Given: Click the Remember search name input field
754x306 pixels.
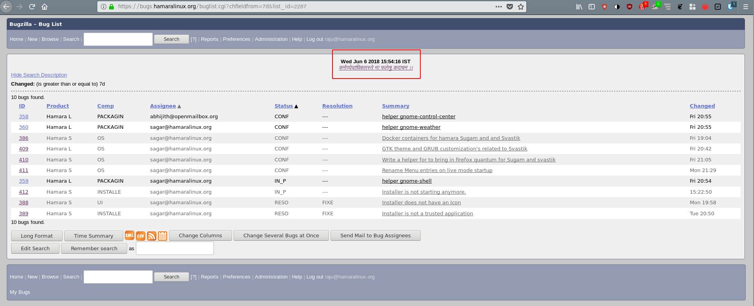Looking at the screenshot, I should pyautogui.click(x=175, y=249).
